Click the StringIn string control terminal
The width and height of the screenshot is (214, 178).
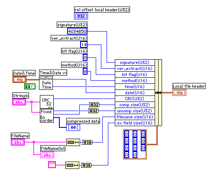[19, 102]
